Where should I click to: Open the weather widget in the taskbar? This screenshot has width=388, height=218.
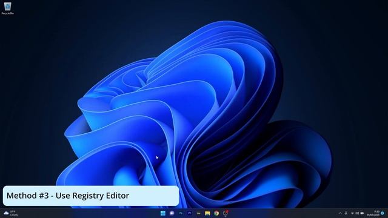tap(11, 213)
